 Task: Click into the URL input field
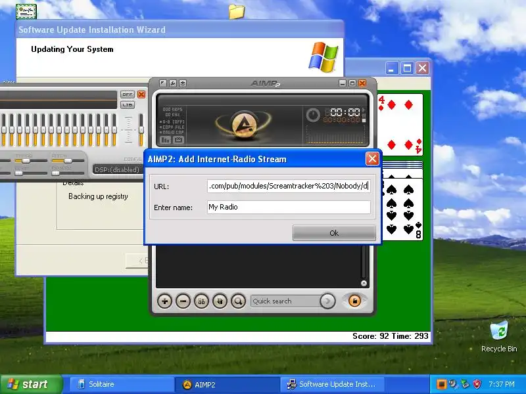[x=289, y=186]
